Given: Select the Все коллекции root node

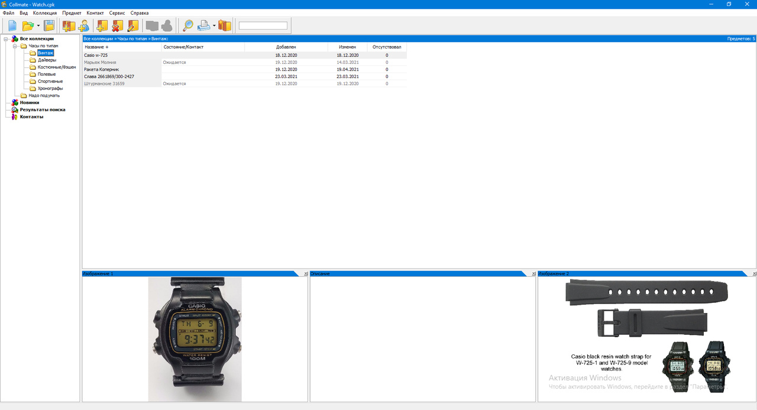Looking at the screenshot, I should click(x=37, y=39).
